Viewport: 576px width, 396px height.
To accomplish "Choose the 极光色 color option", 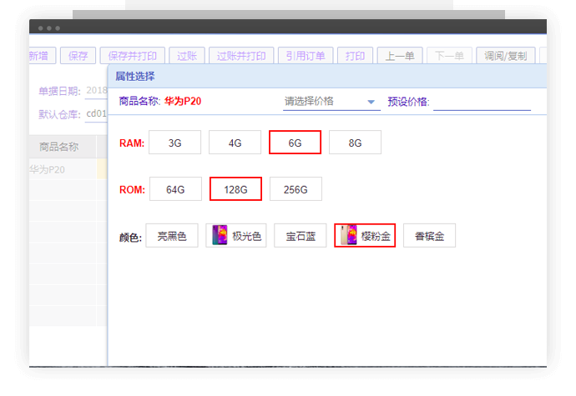I will (x=236, y=236).
